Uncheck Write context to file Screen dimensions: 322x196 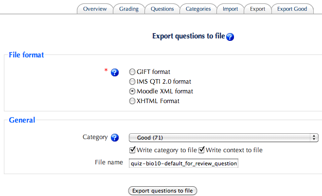click(x=202, y=150)
